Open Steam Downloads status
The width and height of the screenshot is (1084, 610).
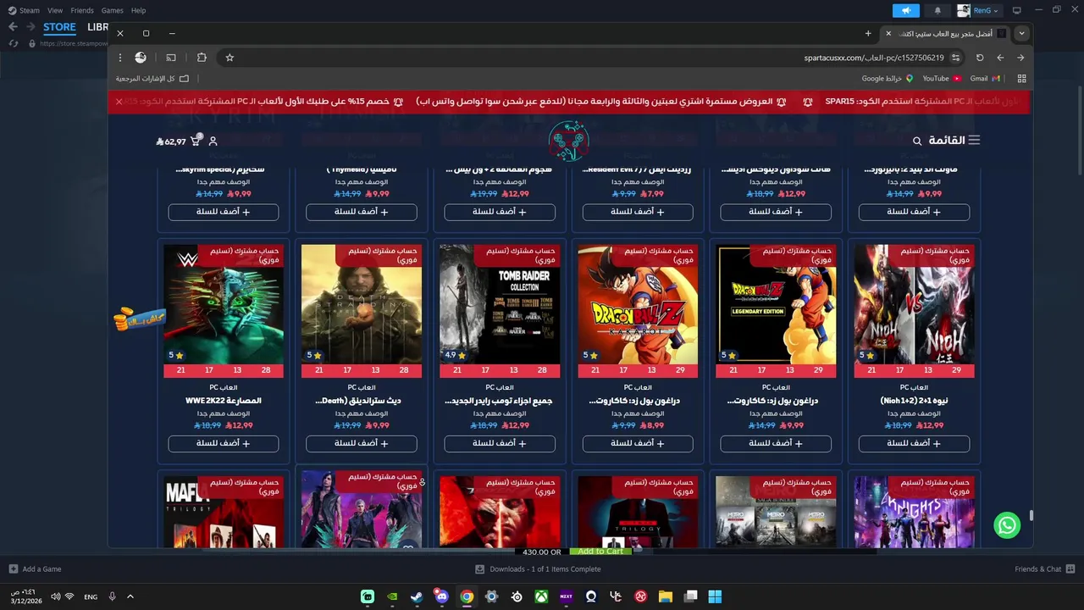click(x=538, y=569)
